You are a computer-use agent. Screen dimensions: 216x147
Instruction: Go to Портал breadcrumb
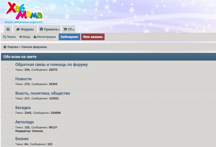[13, 47]
